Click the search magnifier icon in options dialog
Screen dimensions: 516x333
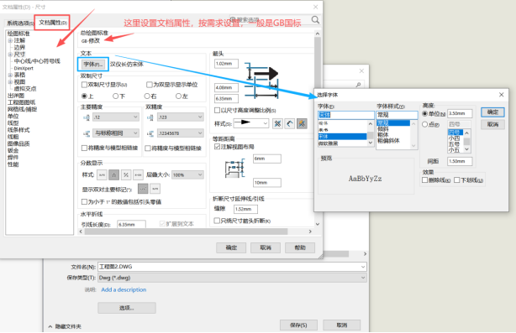[315, 20]
